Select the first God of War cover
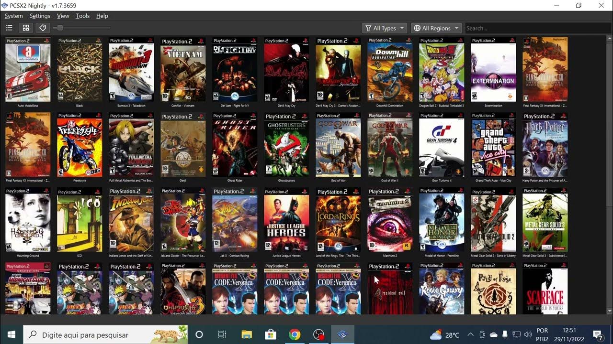The height and width of the screenshot is (344, 613). click(x=338, y=145)
